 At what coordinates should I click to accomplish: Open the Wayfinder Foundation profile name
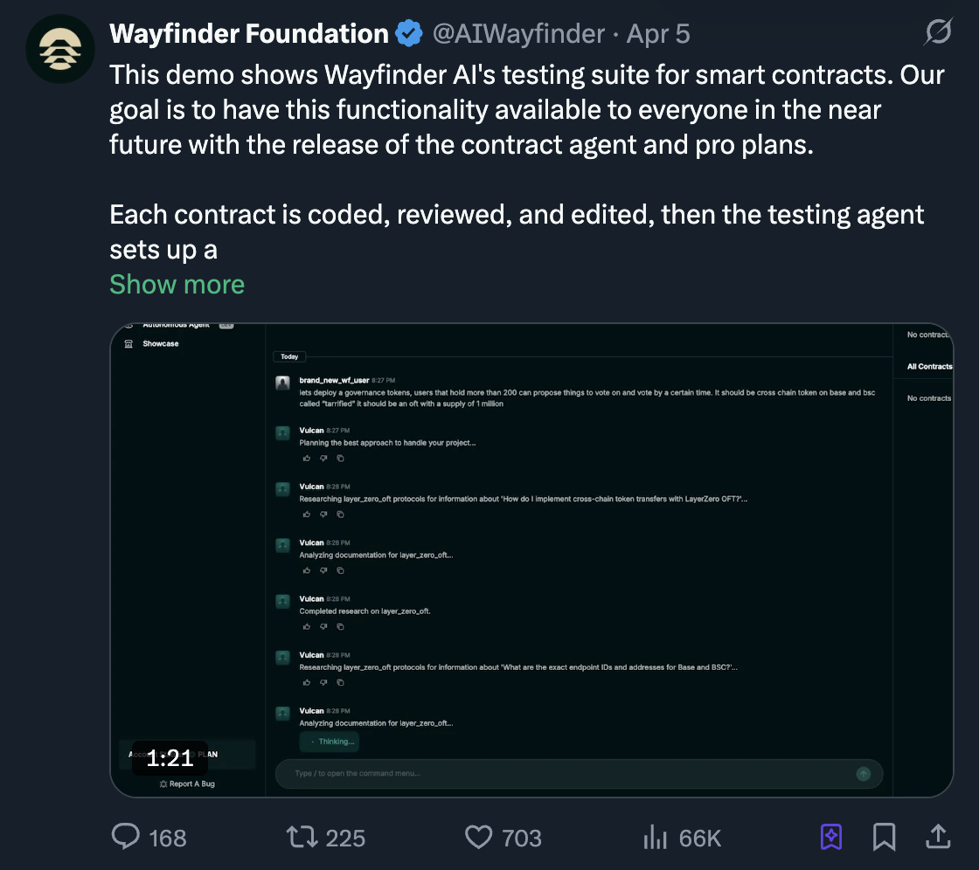click(248, 34)
